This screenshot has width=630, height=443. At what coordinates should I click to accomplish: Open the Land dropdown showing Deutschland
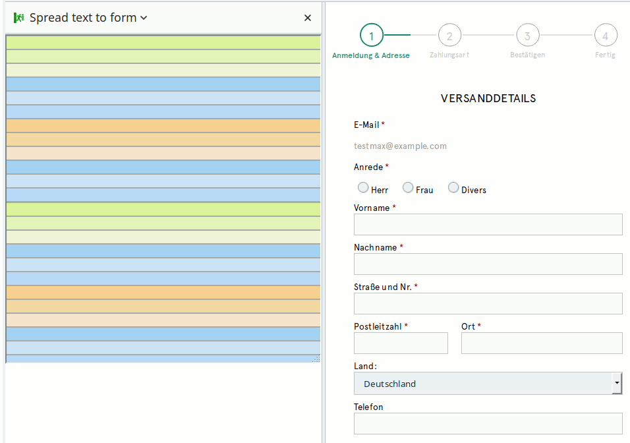(x=482, y=384)
